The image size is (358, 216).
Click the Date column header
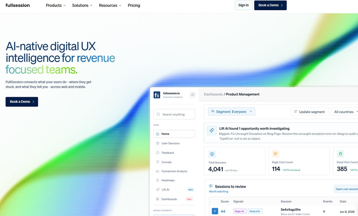point(343,201)
